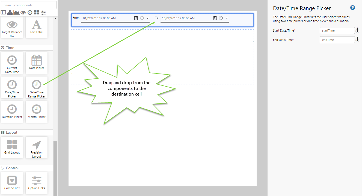Click the Start Date/Time startTime field

coord(337,30)
